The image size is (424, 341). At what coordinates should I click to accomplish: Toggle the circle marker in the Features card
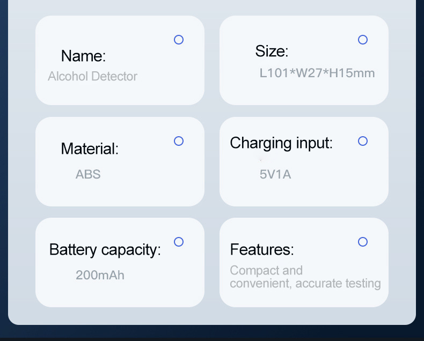click(x=363, y=242)
